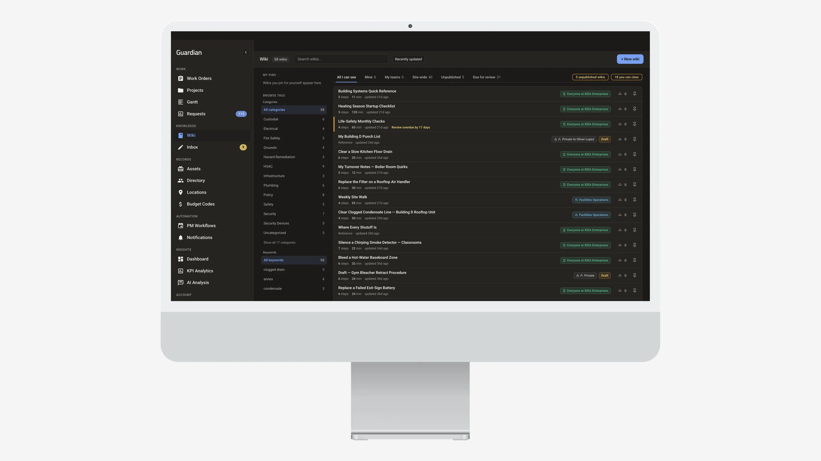Select the Security Devices category
The width and height of the screenshot is (821, 461).
tap(294, 224)
